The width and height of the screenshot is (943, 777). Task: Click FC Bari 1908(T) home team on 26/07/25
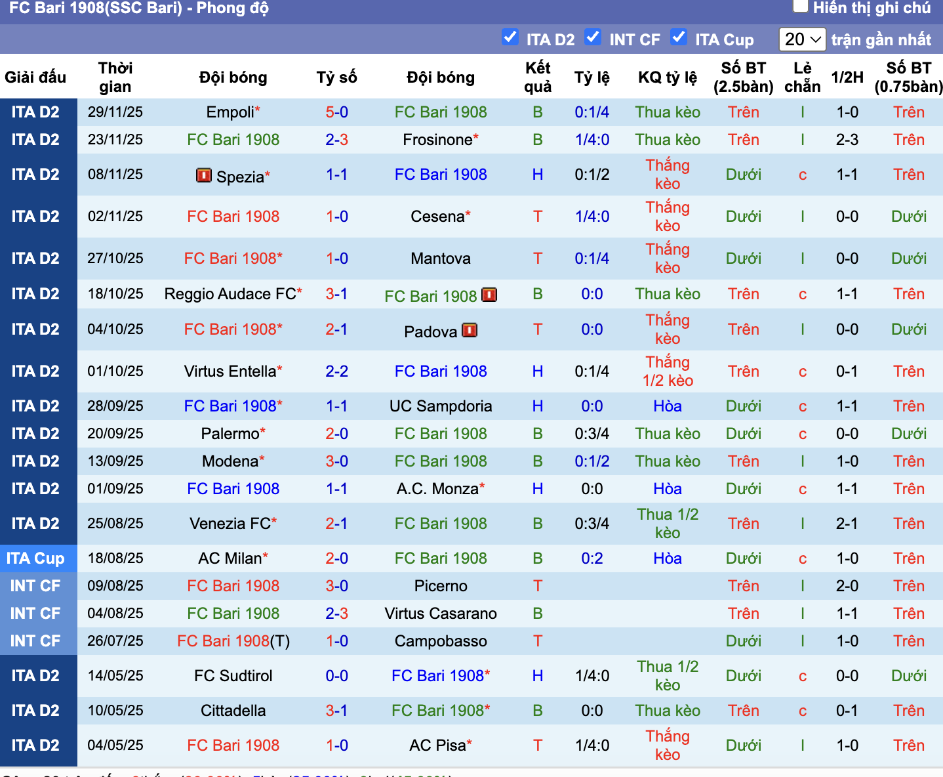coord(233,641)
